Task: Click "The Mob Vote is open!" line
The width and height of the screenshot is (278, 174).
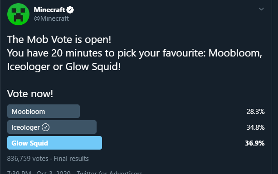Action: click(59, 39)
